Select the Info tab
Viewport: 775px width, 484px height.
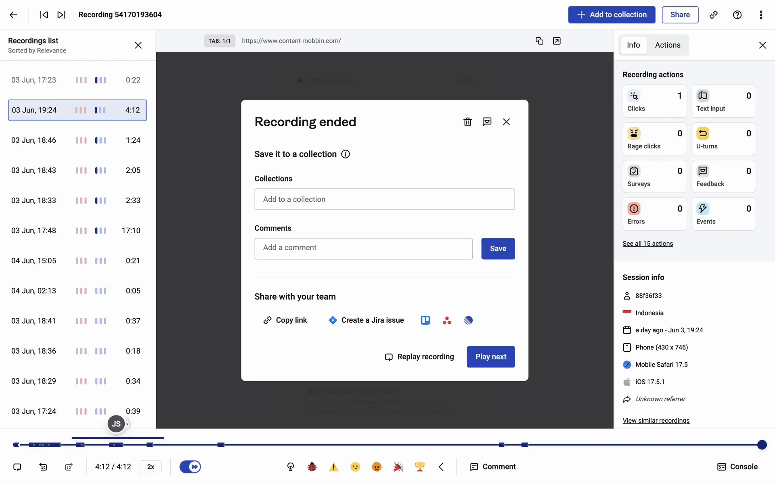633,45
